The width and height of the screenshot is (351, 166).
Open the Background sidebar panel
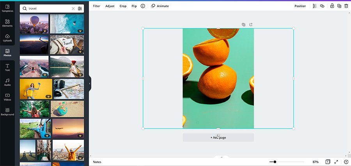point(7,112)
